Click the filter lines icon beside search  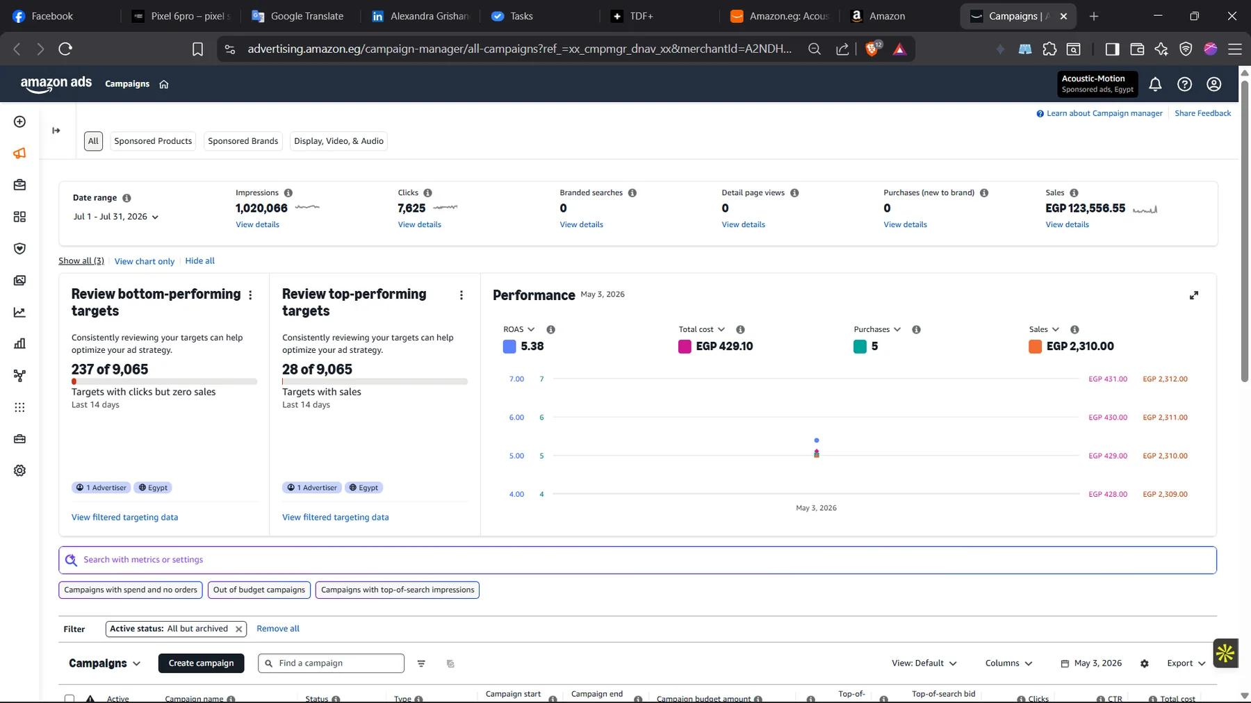click(x=421, y=663)
